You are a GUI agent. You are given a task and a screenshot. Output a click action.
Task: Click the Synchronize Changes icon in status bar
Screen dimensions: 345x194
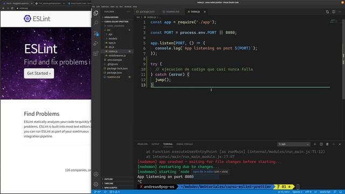[105, 192]
